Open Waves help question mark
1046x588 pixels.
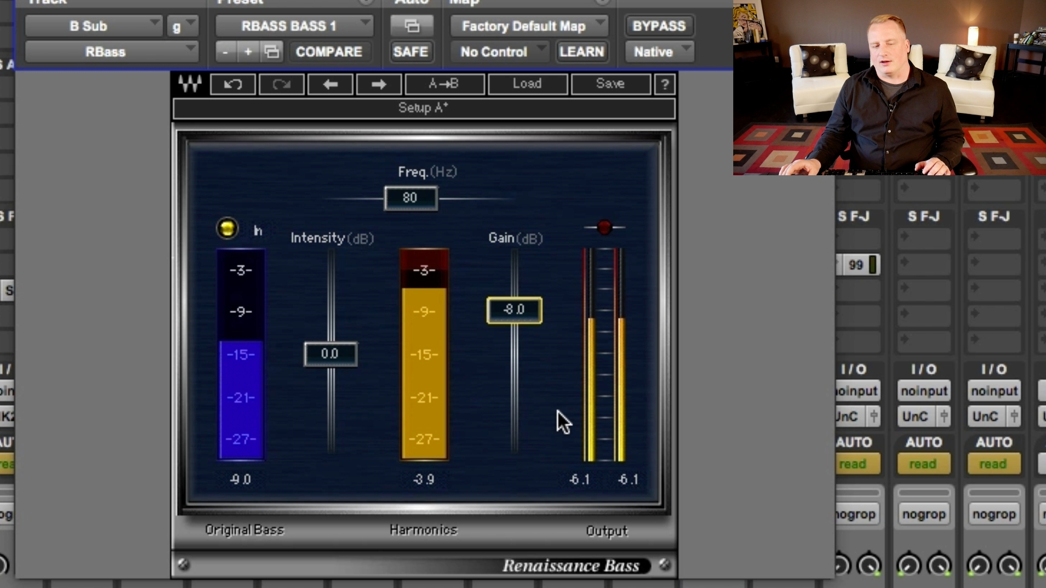[x=665, y=84]
